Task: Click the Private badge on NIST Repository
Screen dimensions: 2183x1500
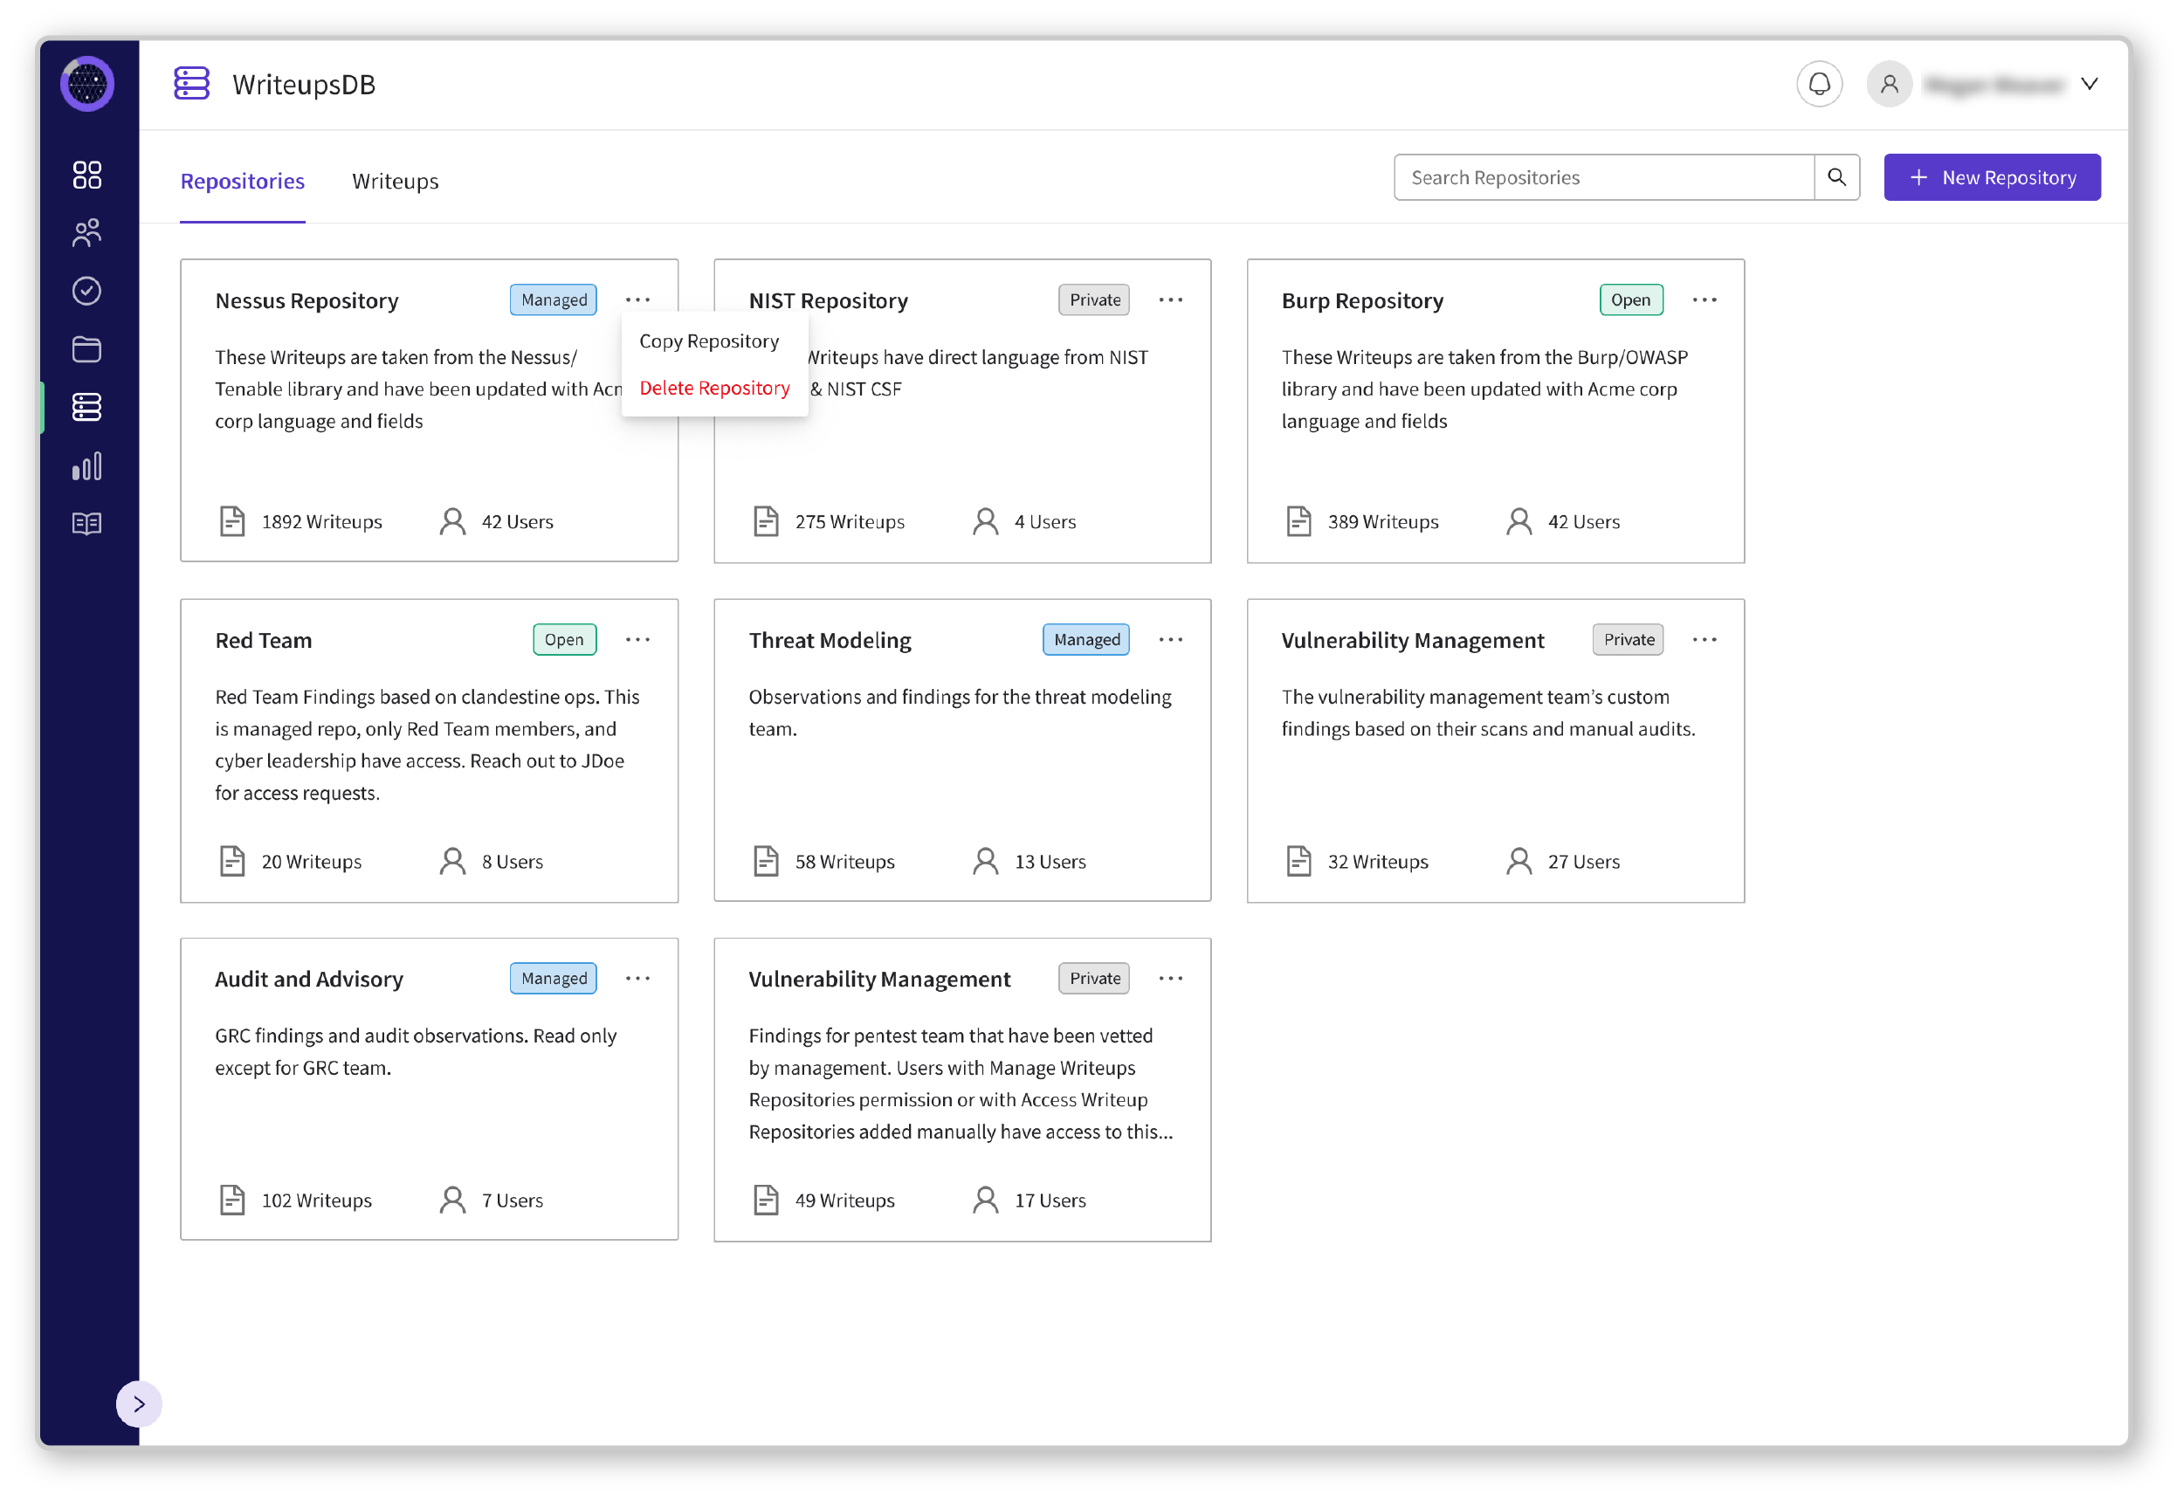Action: click(x=1096, y=300)
